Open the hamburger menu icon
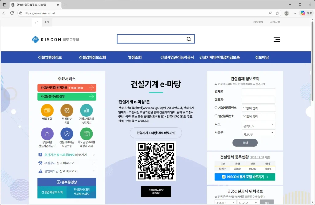The height and width of the screenshot is (205, 315). pyautogui.click(x=277, y=39)
